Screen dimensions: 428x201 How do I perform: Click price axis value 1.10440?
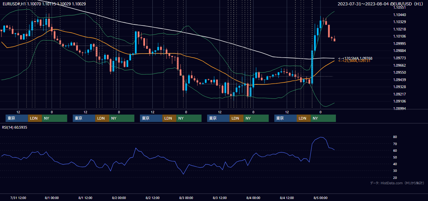400,15
